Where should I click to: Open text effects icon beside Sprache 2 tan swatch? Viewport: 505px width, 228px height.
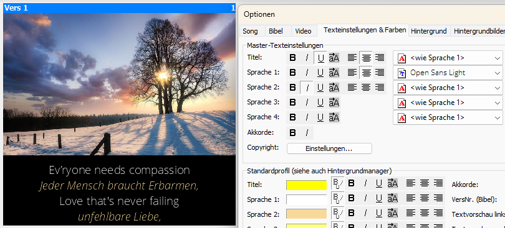click(337, 213)
